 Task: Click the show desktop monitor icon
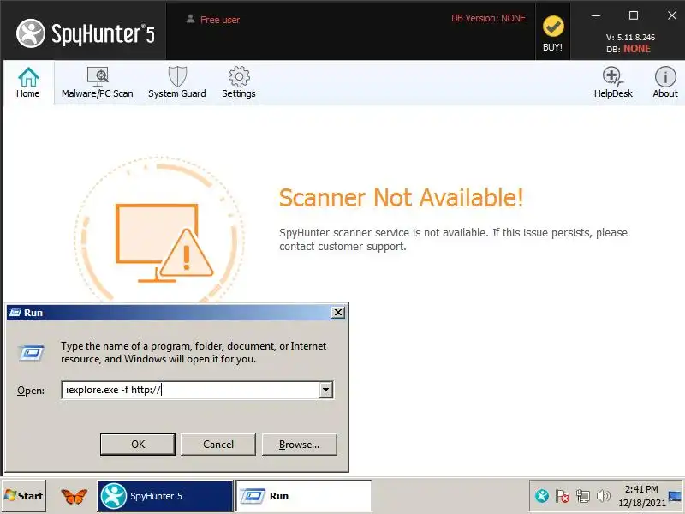tap(675, 496)
